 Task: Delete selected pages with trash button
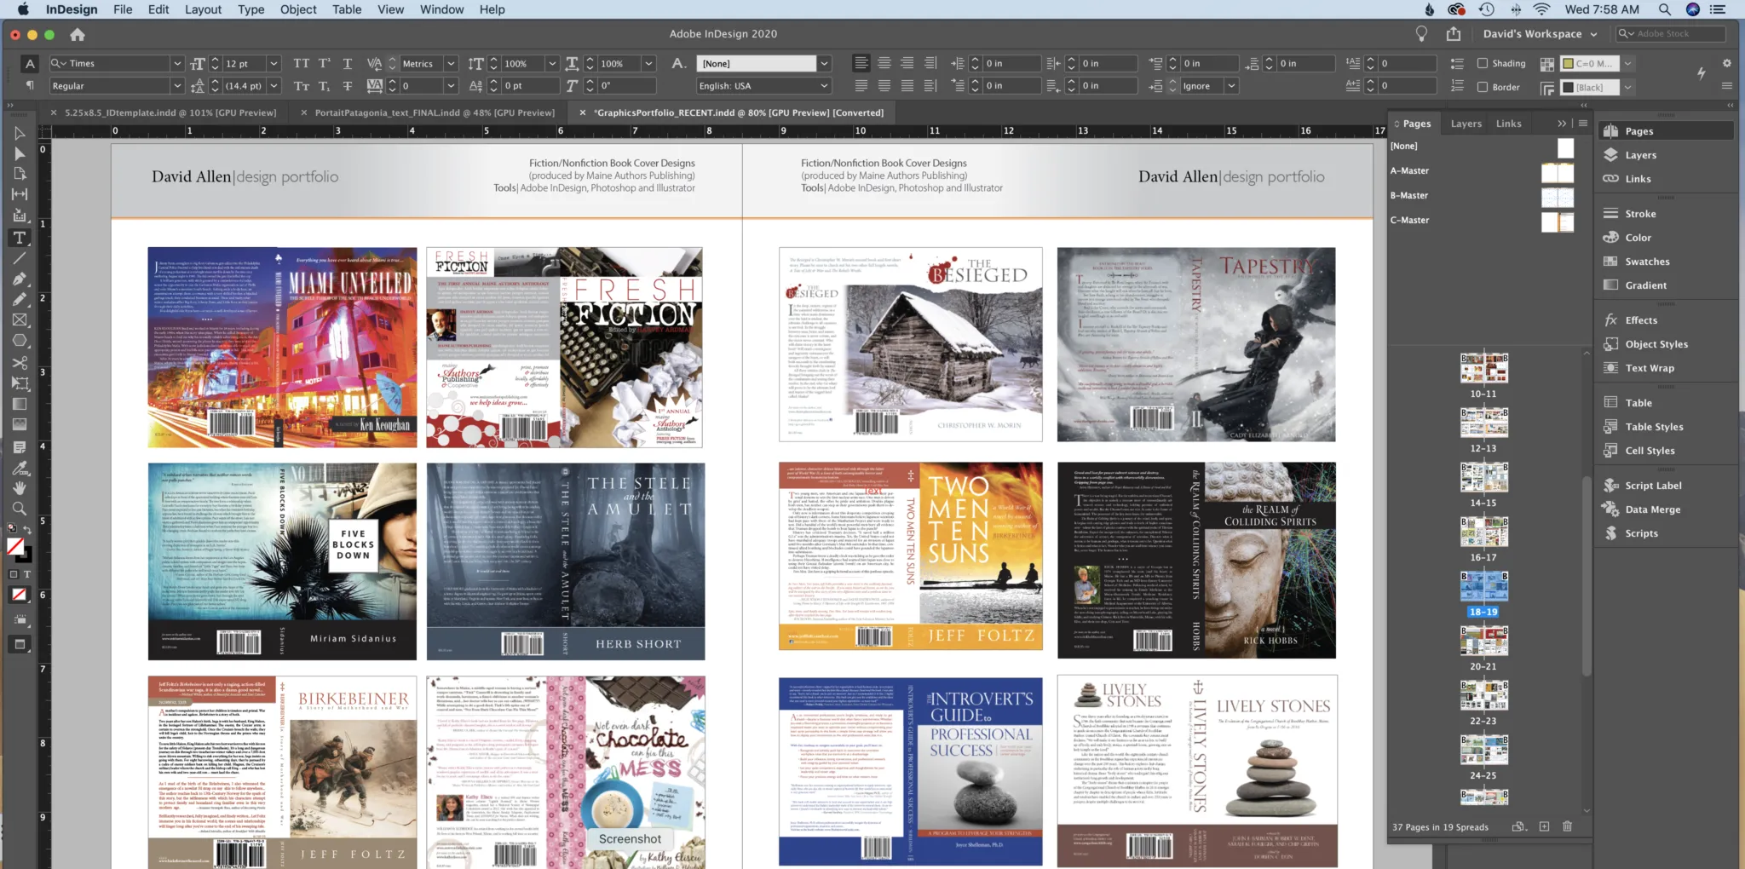[1566, 826]
